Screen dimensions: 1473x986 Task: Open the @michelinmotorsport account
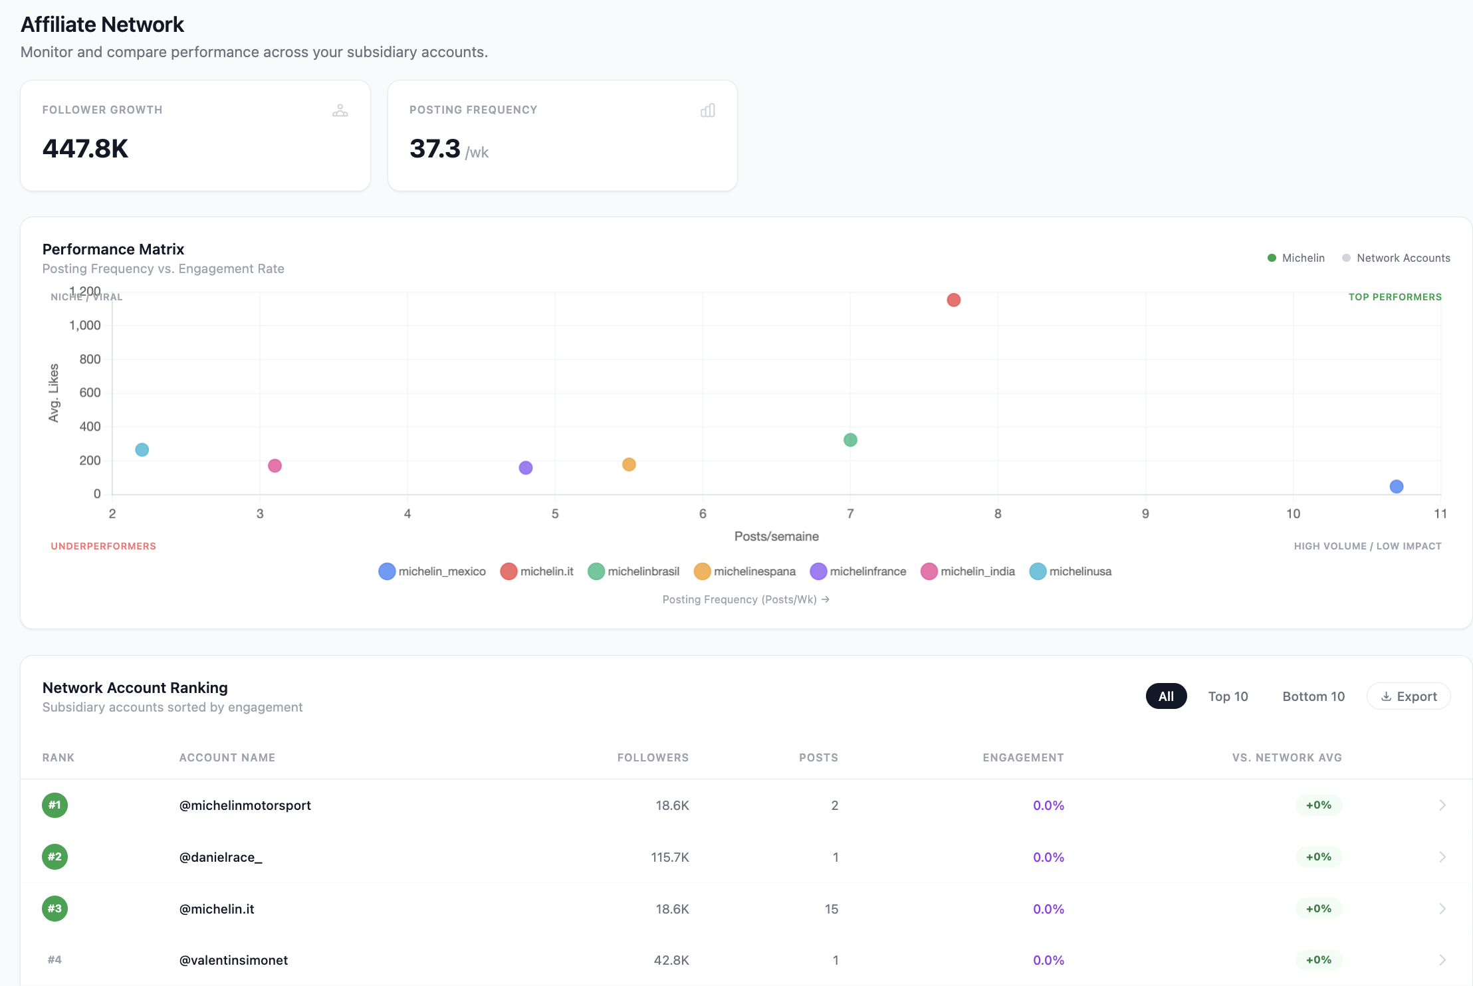point(245,805)
